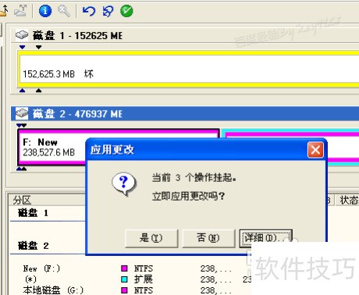Click the Disk 1 drive icon
The width and height of the screenshot is (359, 295).
(x=22, y=34)
